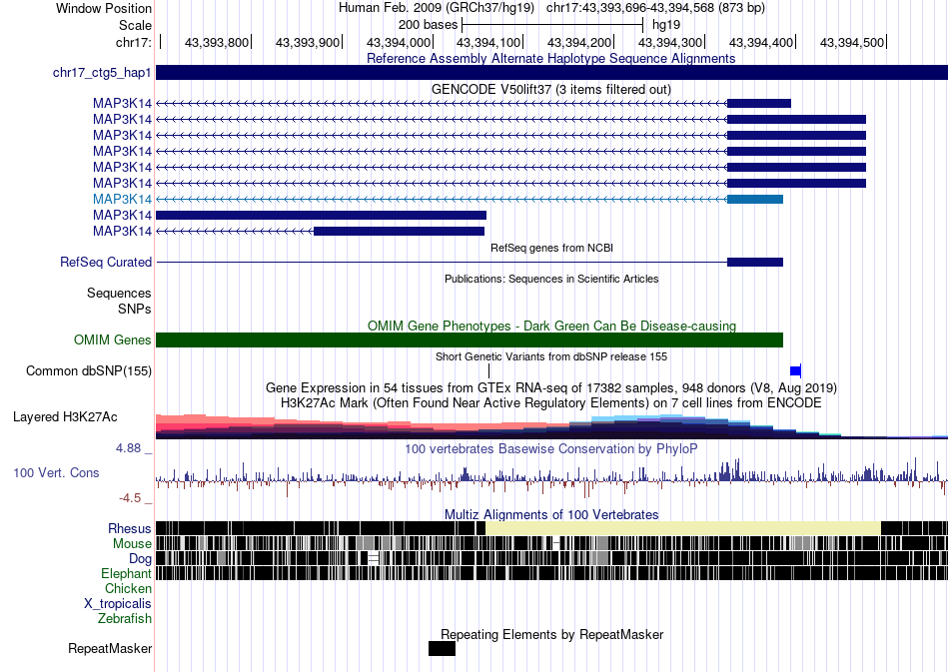This screenshot has height=672, width=949.
Task: Click the RepeatMasker track label
Action: coord(110,648)
